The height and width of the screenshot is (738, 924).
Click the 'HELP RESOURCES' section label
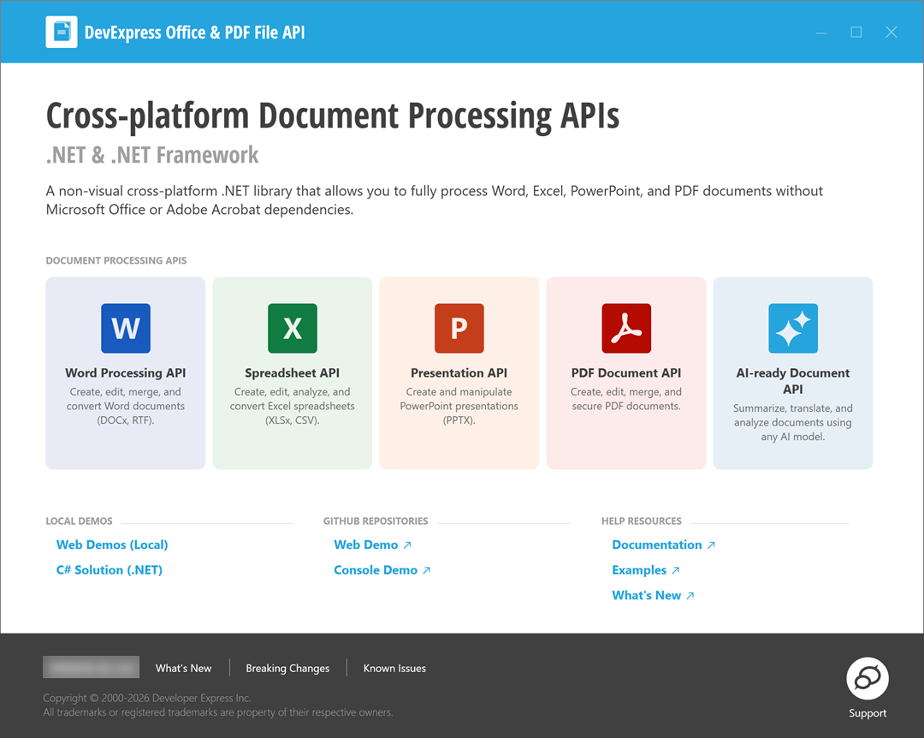tap(641, 521)
